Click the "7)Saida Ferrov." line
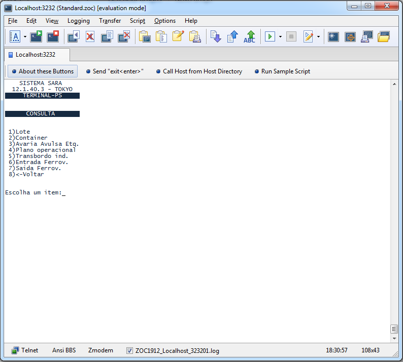Viewport: 403px width, 362px height. click(35, 168)
